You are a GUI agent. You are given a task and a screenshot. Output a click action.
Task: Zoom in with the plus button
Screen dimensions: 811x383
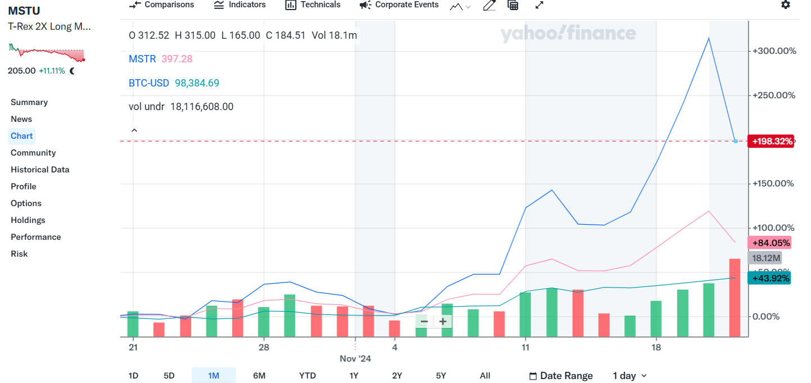coord(443,321)
